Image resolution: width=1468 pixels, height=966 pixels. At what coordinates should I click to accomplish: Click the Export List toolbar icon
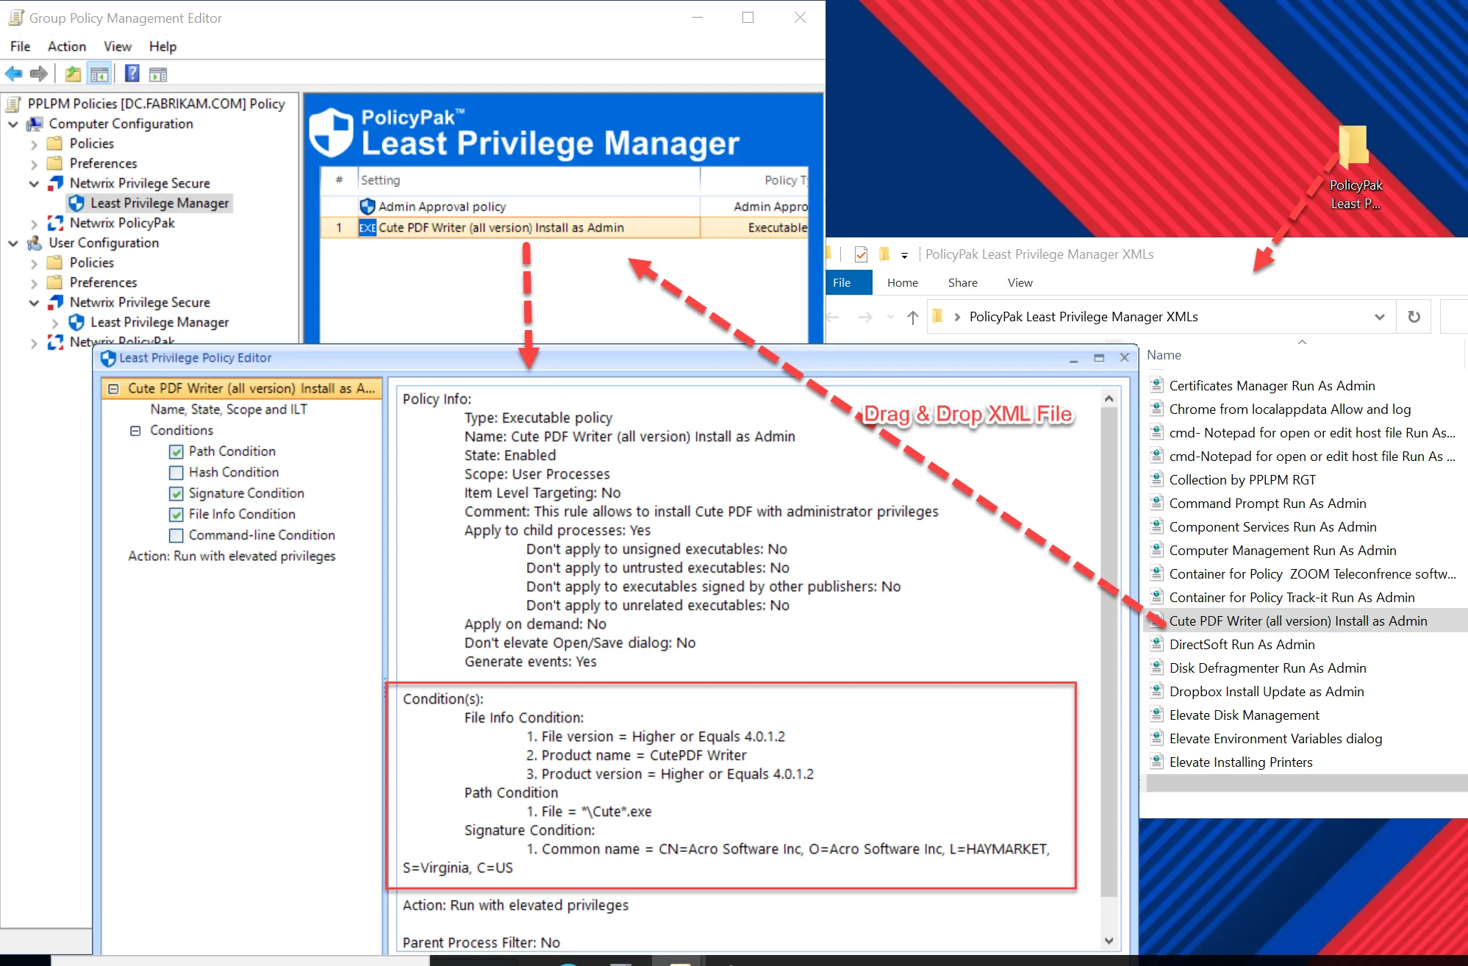[x=157, y=74]
